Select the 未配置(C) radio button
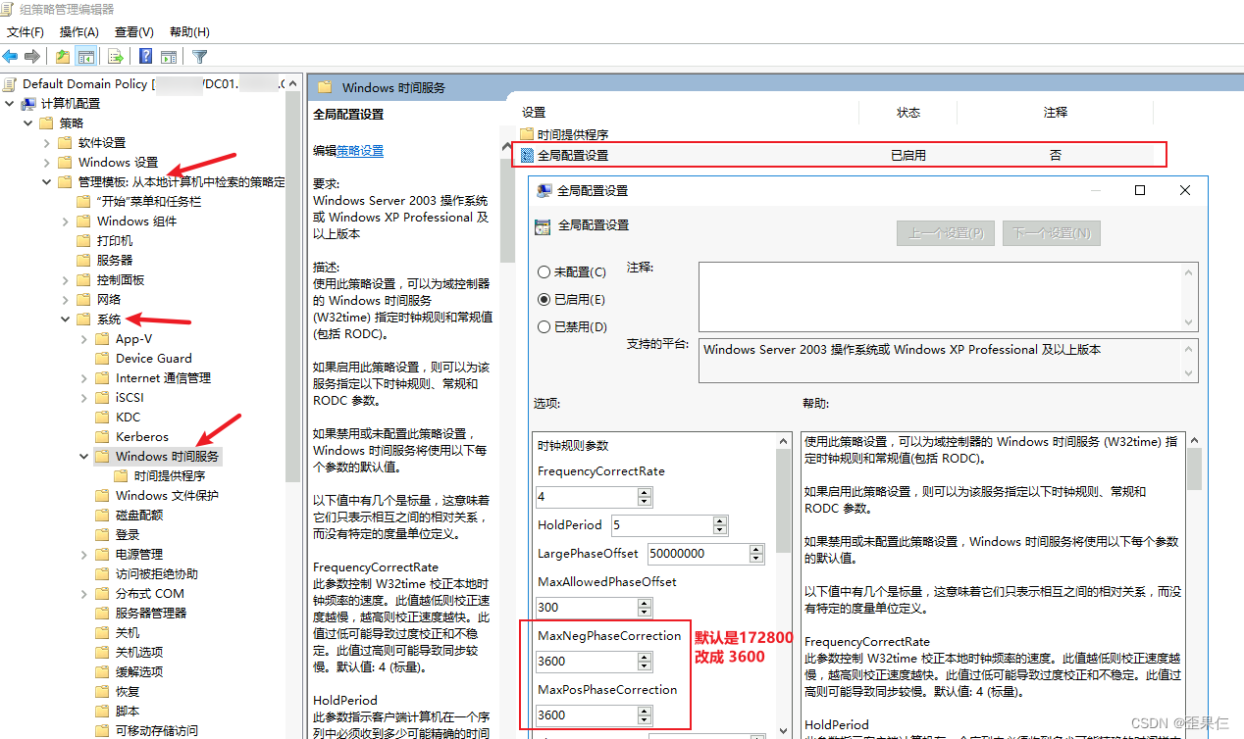This screenshot has height=739, width=1244. [544, 271]
